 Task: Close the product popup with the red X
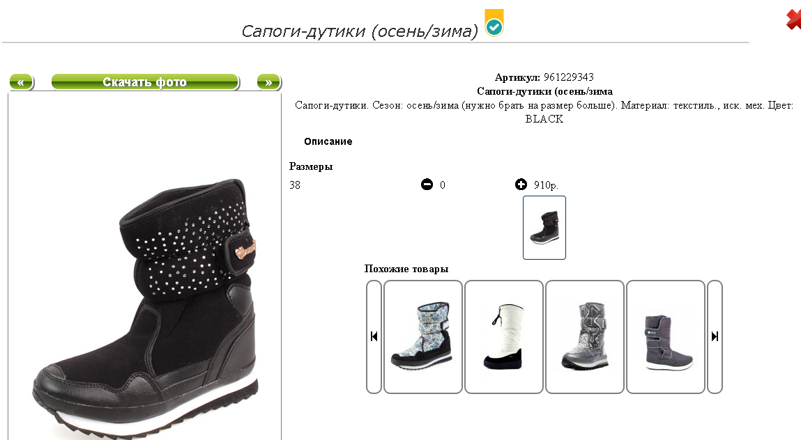[x=793, y=19]
